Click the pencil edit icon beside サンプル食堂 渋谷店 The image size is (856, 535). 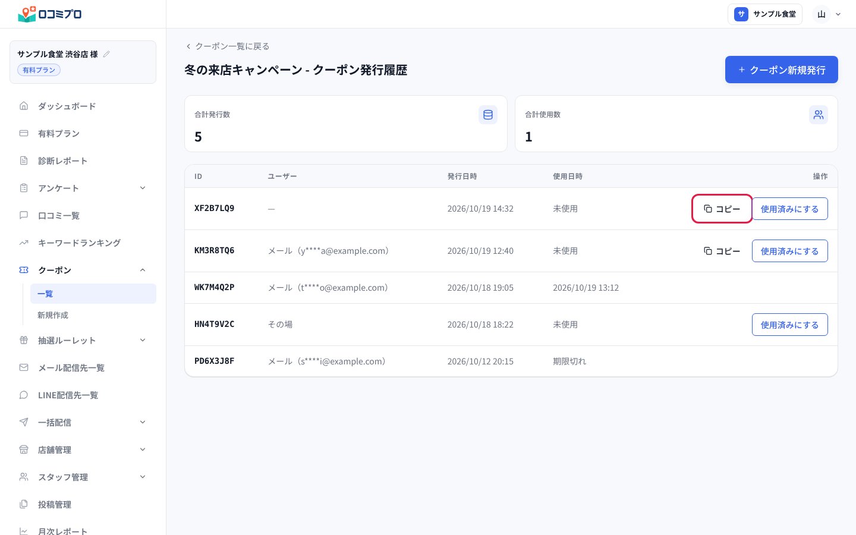coord(106,54)
